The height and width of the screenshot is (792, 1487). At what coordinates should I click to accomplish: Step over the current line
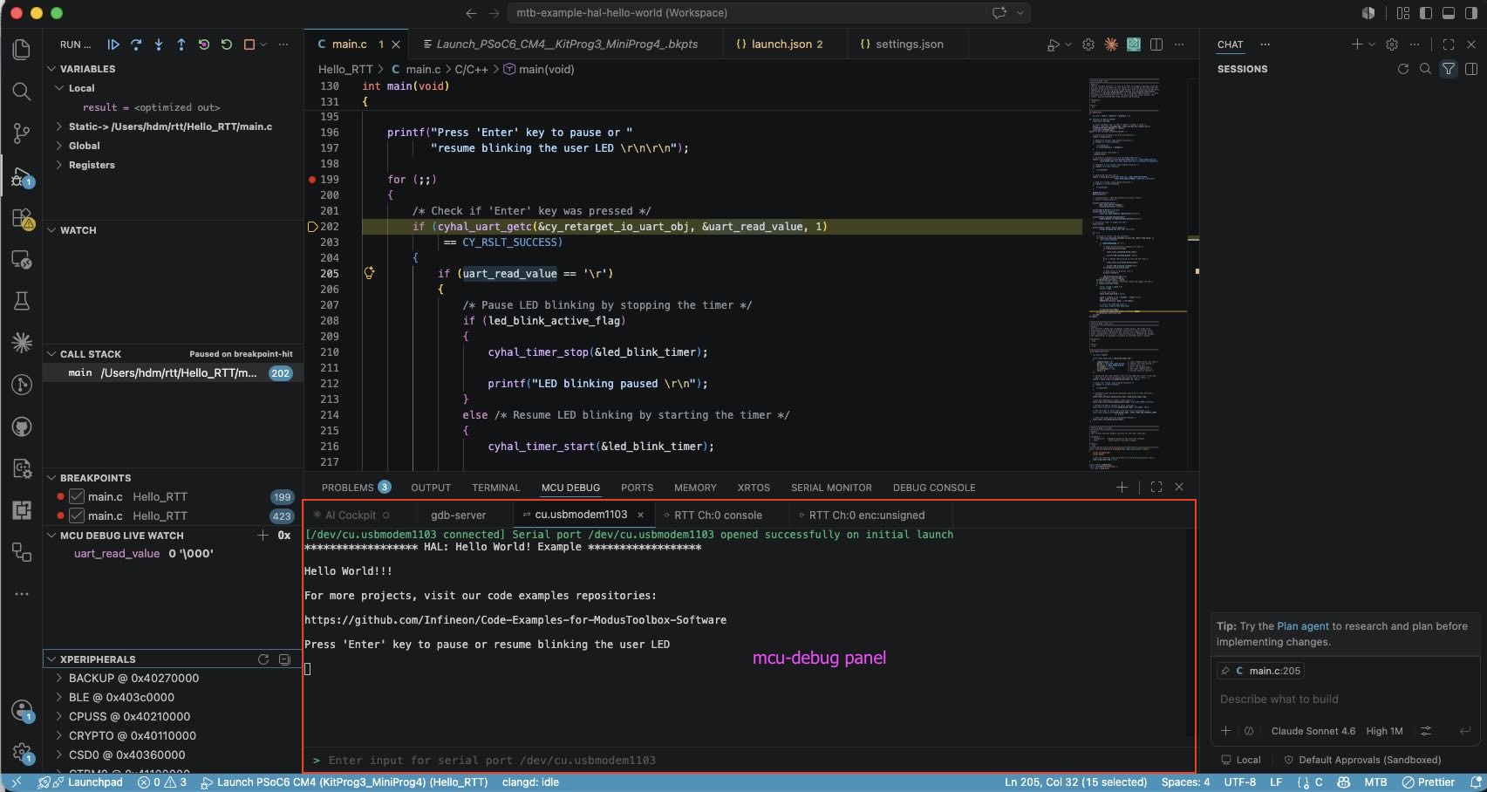pyautogui.click(x=136, y=44)
